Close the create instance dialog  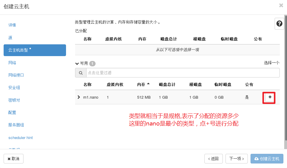point(281,5)
